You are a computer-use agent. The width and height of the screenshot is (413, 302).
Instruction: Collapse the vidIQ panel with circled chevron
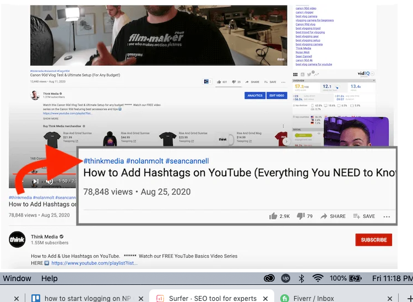tap(372, 74)
